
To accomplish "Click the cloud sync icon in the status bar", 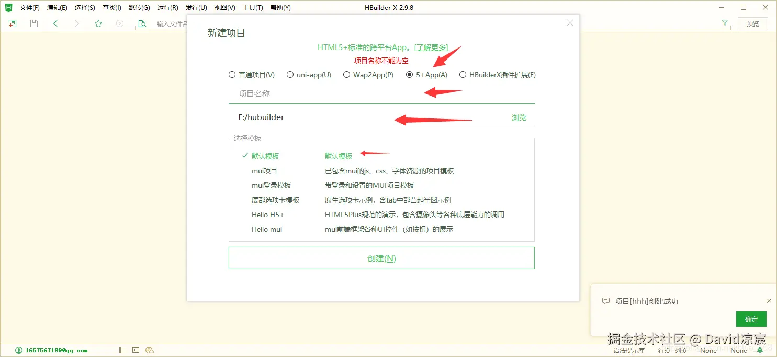I will pos(150,350).
